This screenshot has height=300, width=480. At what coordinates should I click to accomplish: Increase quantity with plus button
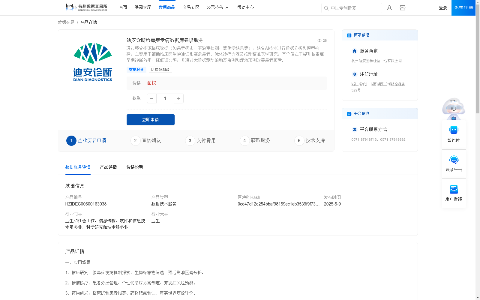(179, 98)
